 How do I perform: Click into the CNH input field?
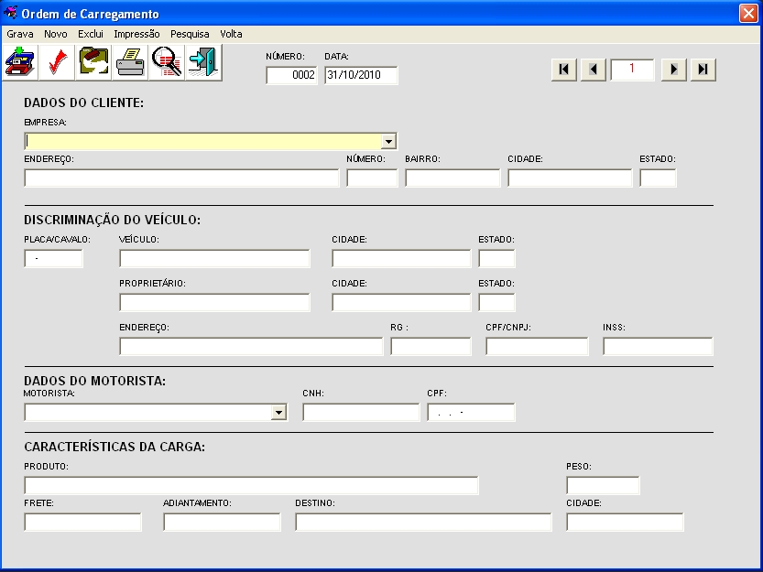point(360,413)
